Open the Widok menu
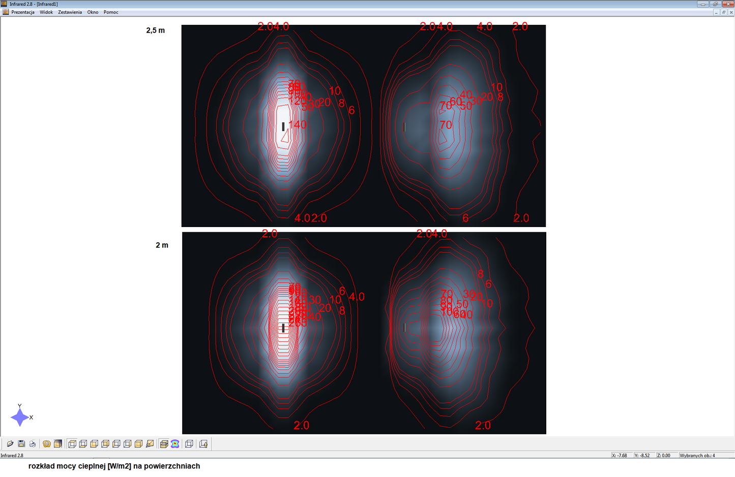Viewport: 735px width, 477px height. point(46,12)
